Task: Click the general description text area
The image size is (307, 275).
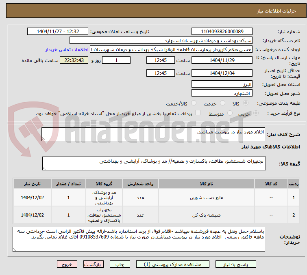Action: tap(153, 134)
